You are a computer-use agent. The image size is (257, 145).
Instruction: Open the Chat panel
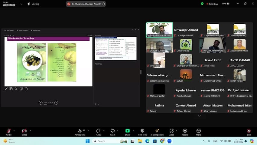98,131
